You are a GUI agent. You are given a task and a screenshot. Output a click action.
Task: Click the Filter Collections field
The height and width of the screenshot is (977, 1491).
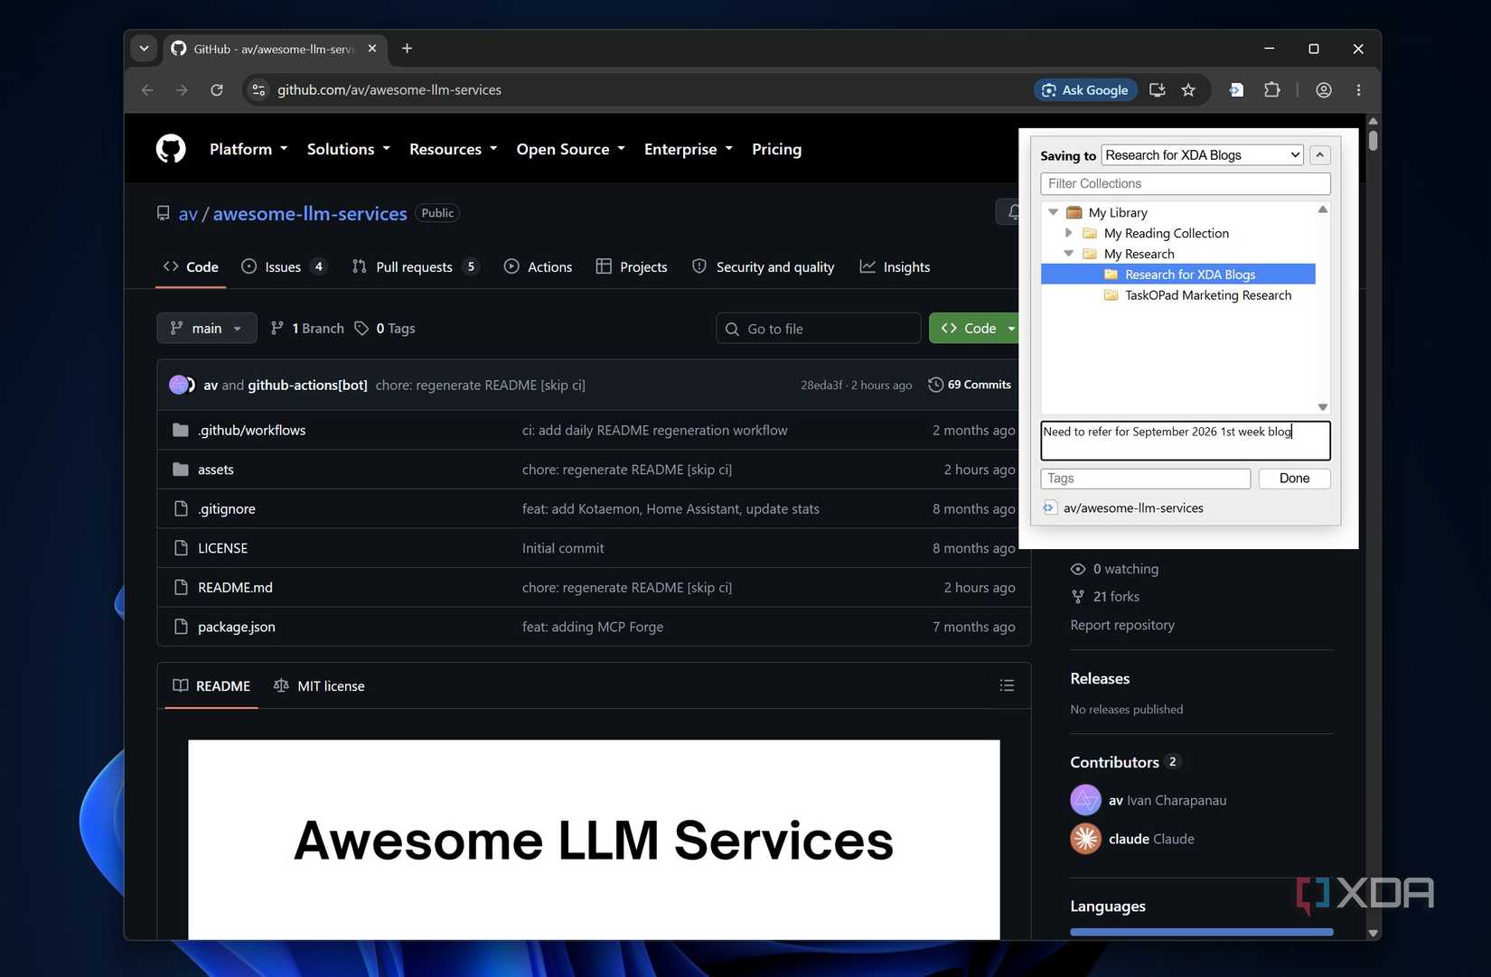(x=1186, y=183)
